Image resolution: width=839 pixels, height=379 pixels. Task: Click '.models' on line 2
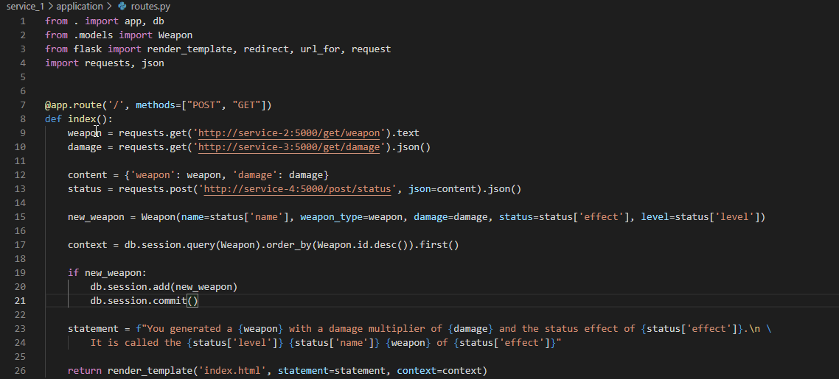point(93,35)
